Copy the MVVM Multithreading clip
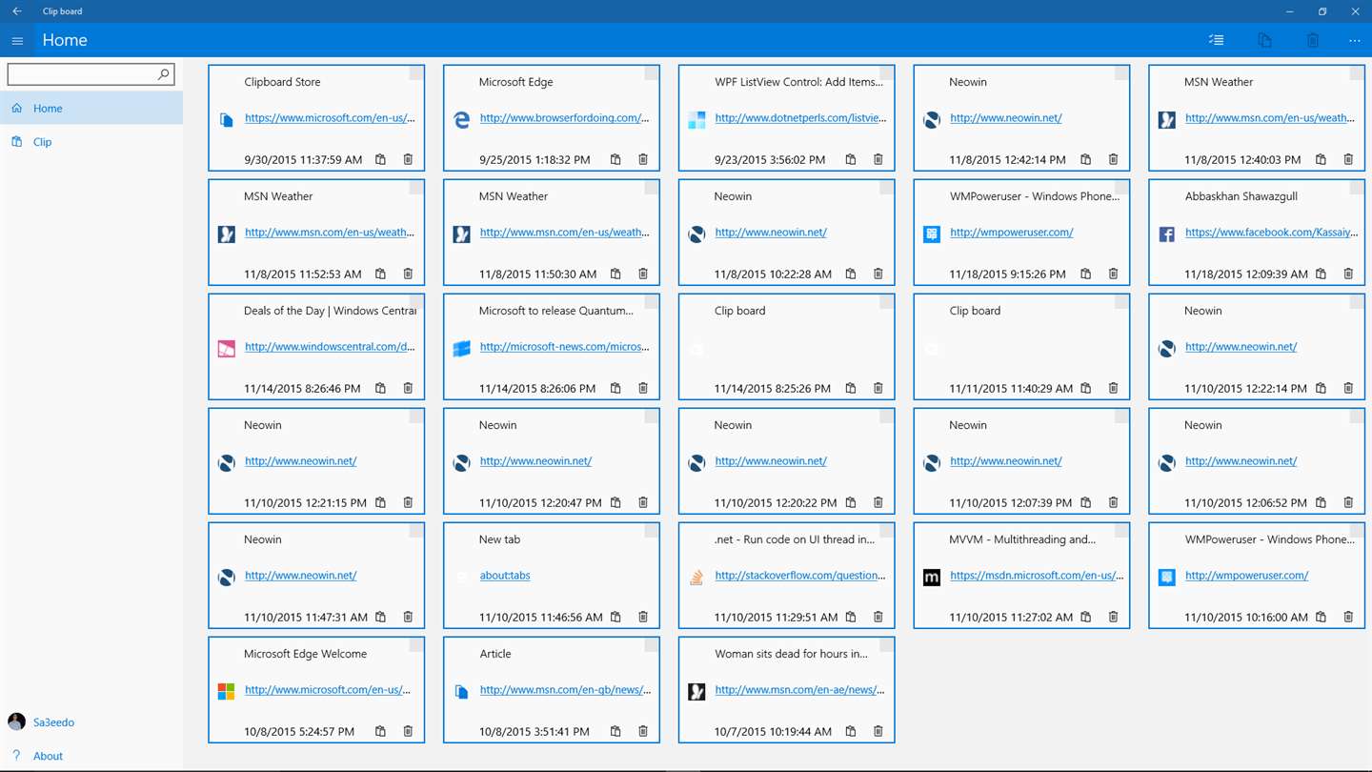The height and width of the screenshot is (772, 1372). click(1086, 617)
